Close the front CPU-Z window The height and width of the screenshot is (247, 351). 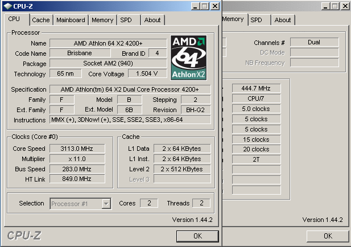coord(214,6)
